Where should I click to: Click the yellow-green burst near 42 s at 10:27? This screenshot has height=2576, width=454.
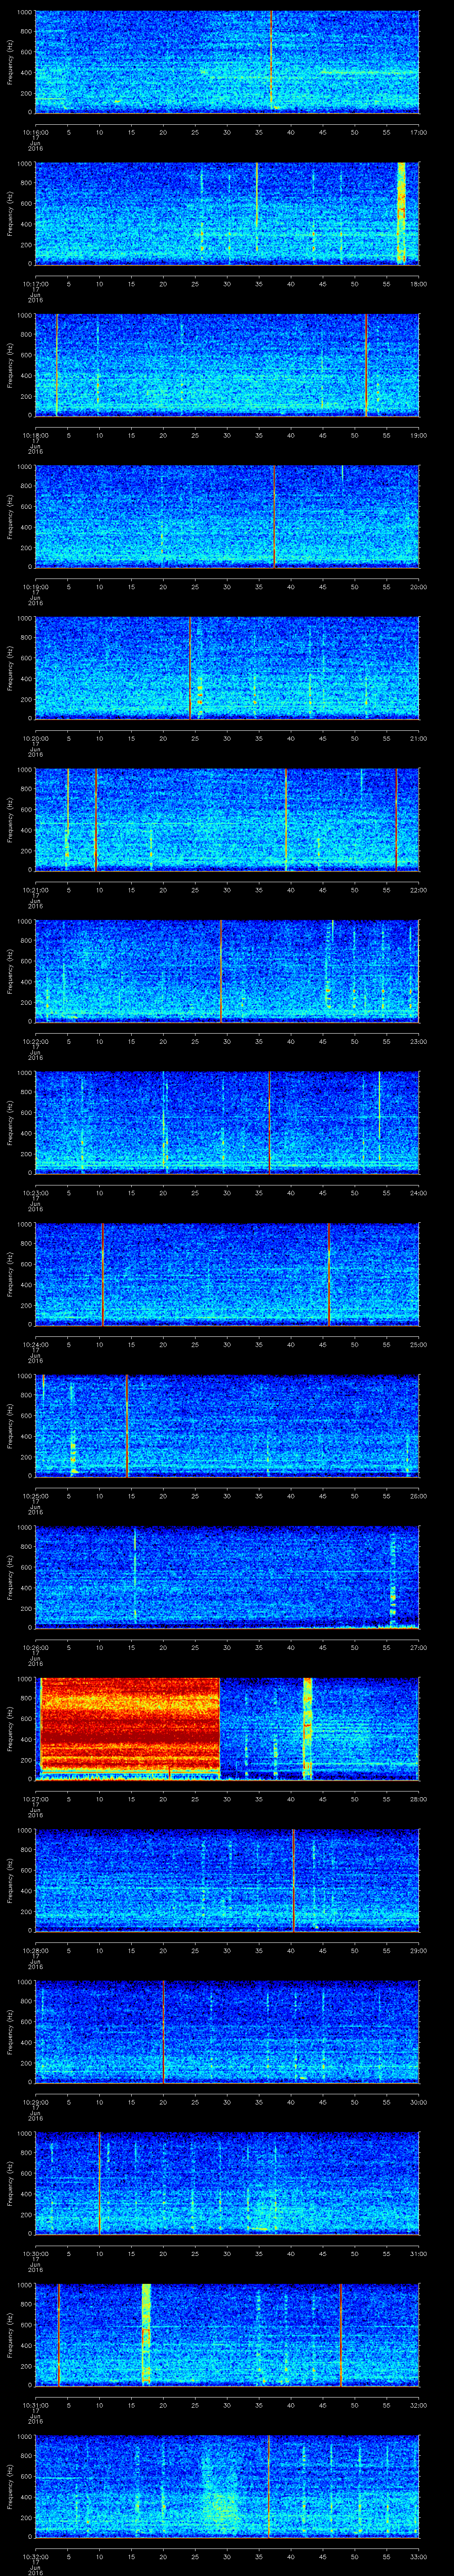coord(307,1729)
